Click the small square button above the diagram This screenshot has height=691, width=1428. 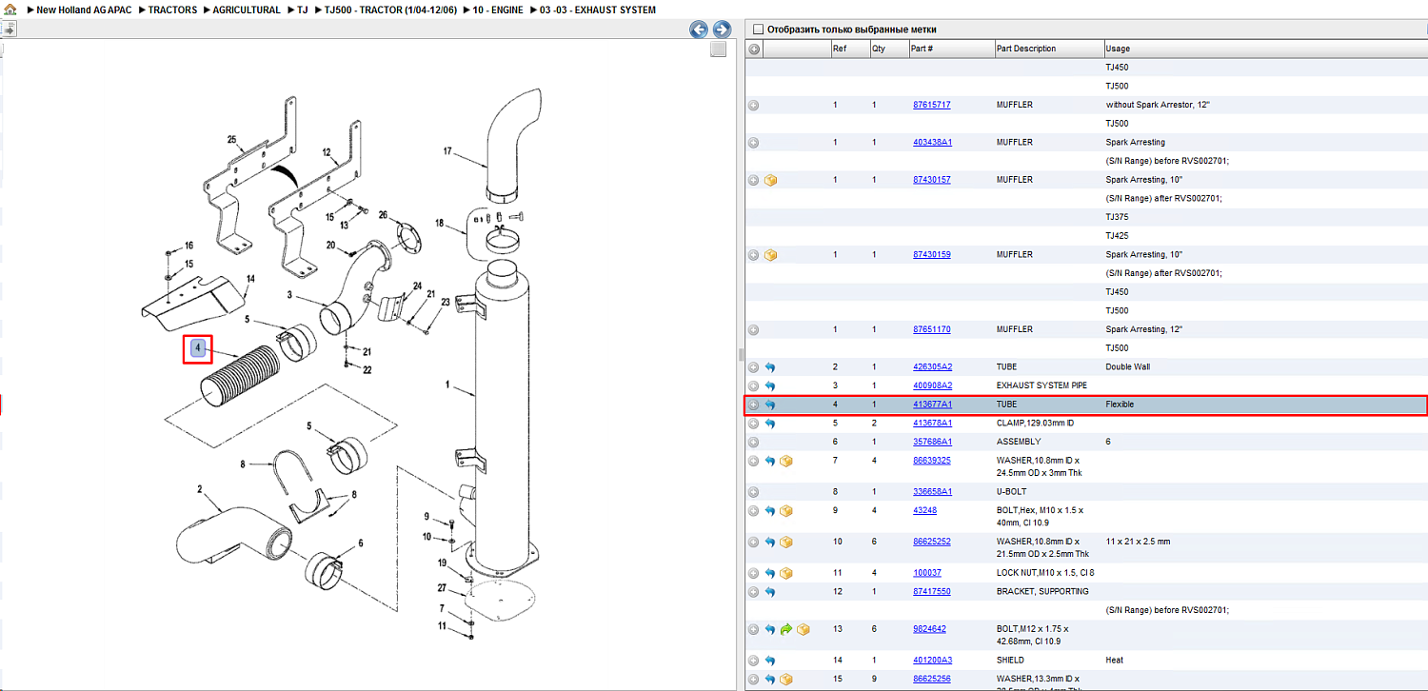point(719,49)
